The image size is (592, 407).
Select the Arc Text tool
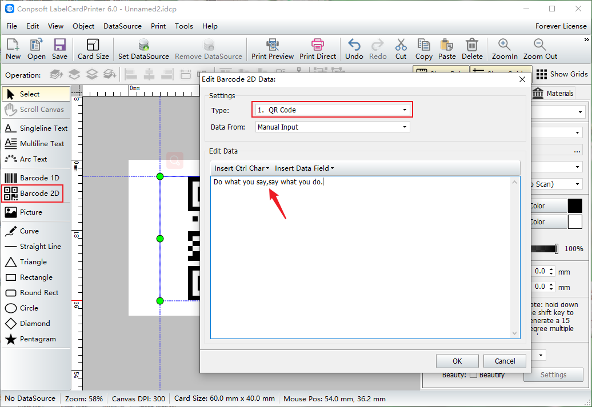[36, 159]
